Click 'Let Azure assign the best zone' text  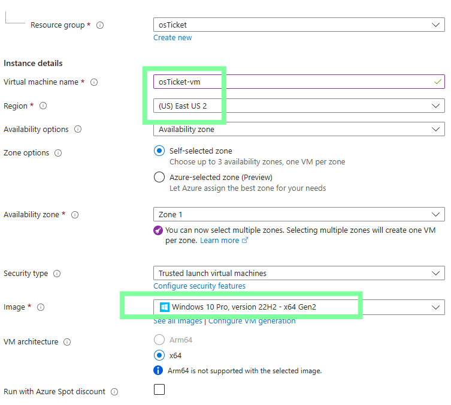(247, 188)
